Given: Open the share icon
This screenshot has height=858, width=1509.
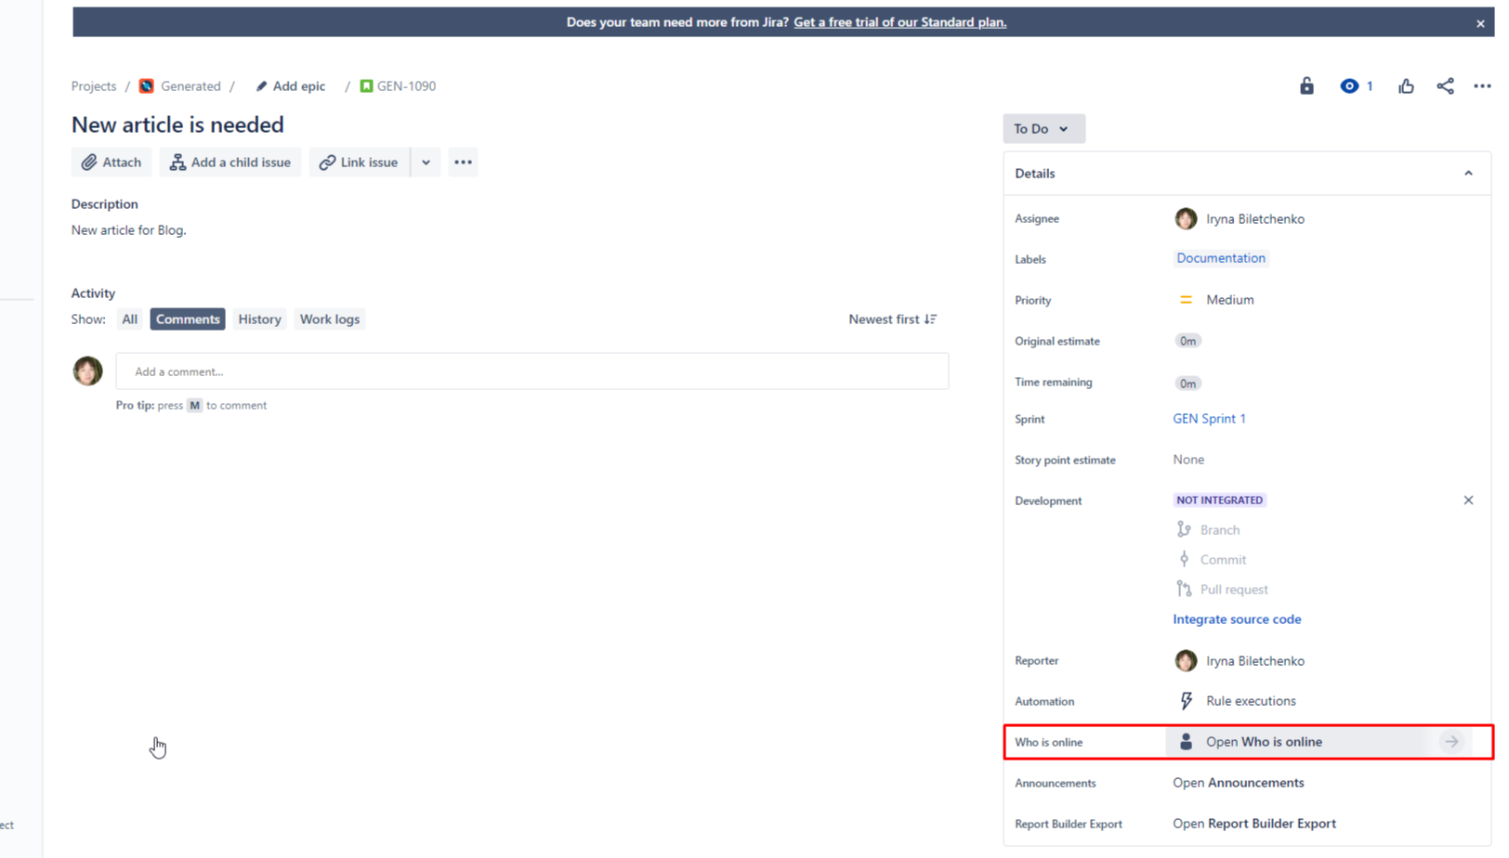Looking at the screenshot, I should click(x=1445, y=86).
